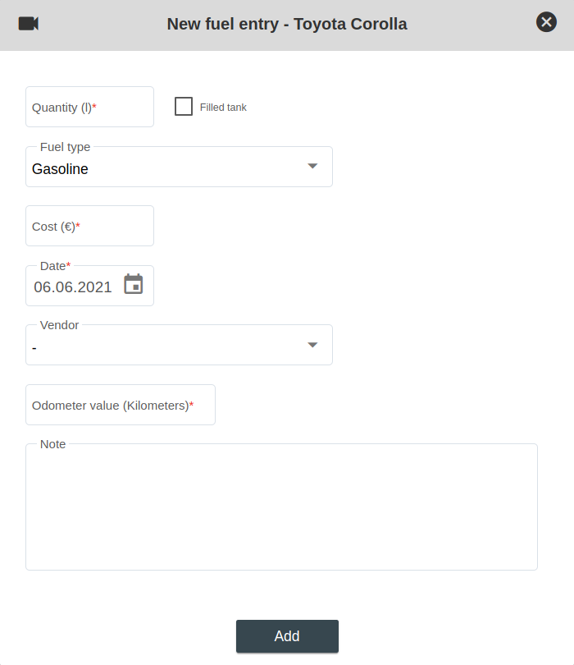Click the Vendor field label
574x665 pixels.
point(60,325)
